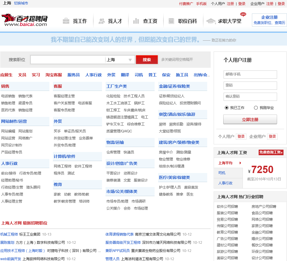287x261 pixels.
Task: Click the 淘宝客服 quick link
Action: point(53,75)
